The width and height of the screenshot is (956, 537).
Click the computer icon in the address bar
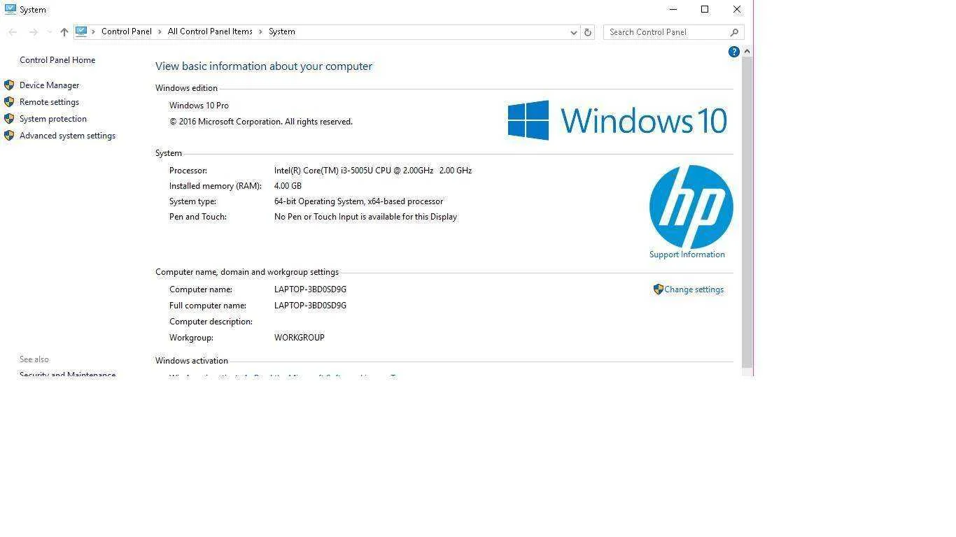tap(81, 31)
